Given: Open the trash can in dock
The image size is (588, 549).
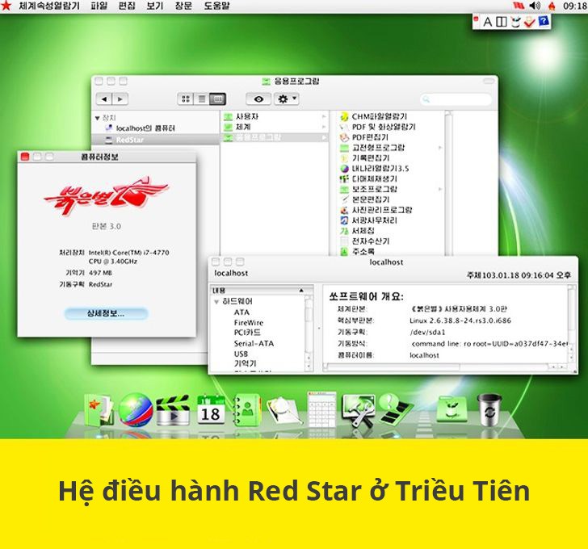Looking at the screenshot, I should pos(489,409).
